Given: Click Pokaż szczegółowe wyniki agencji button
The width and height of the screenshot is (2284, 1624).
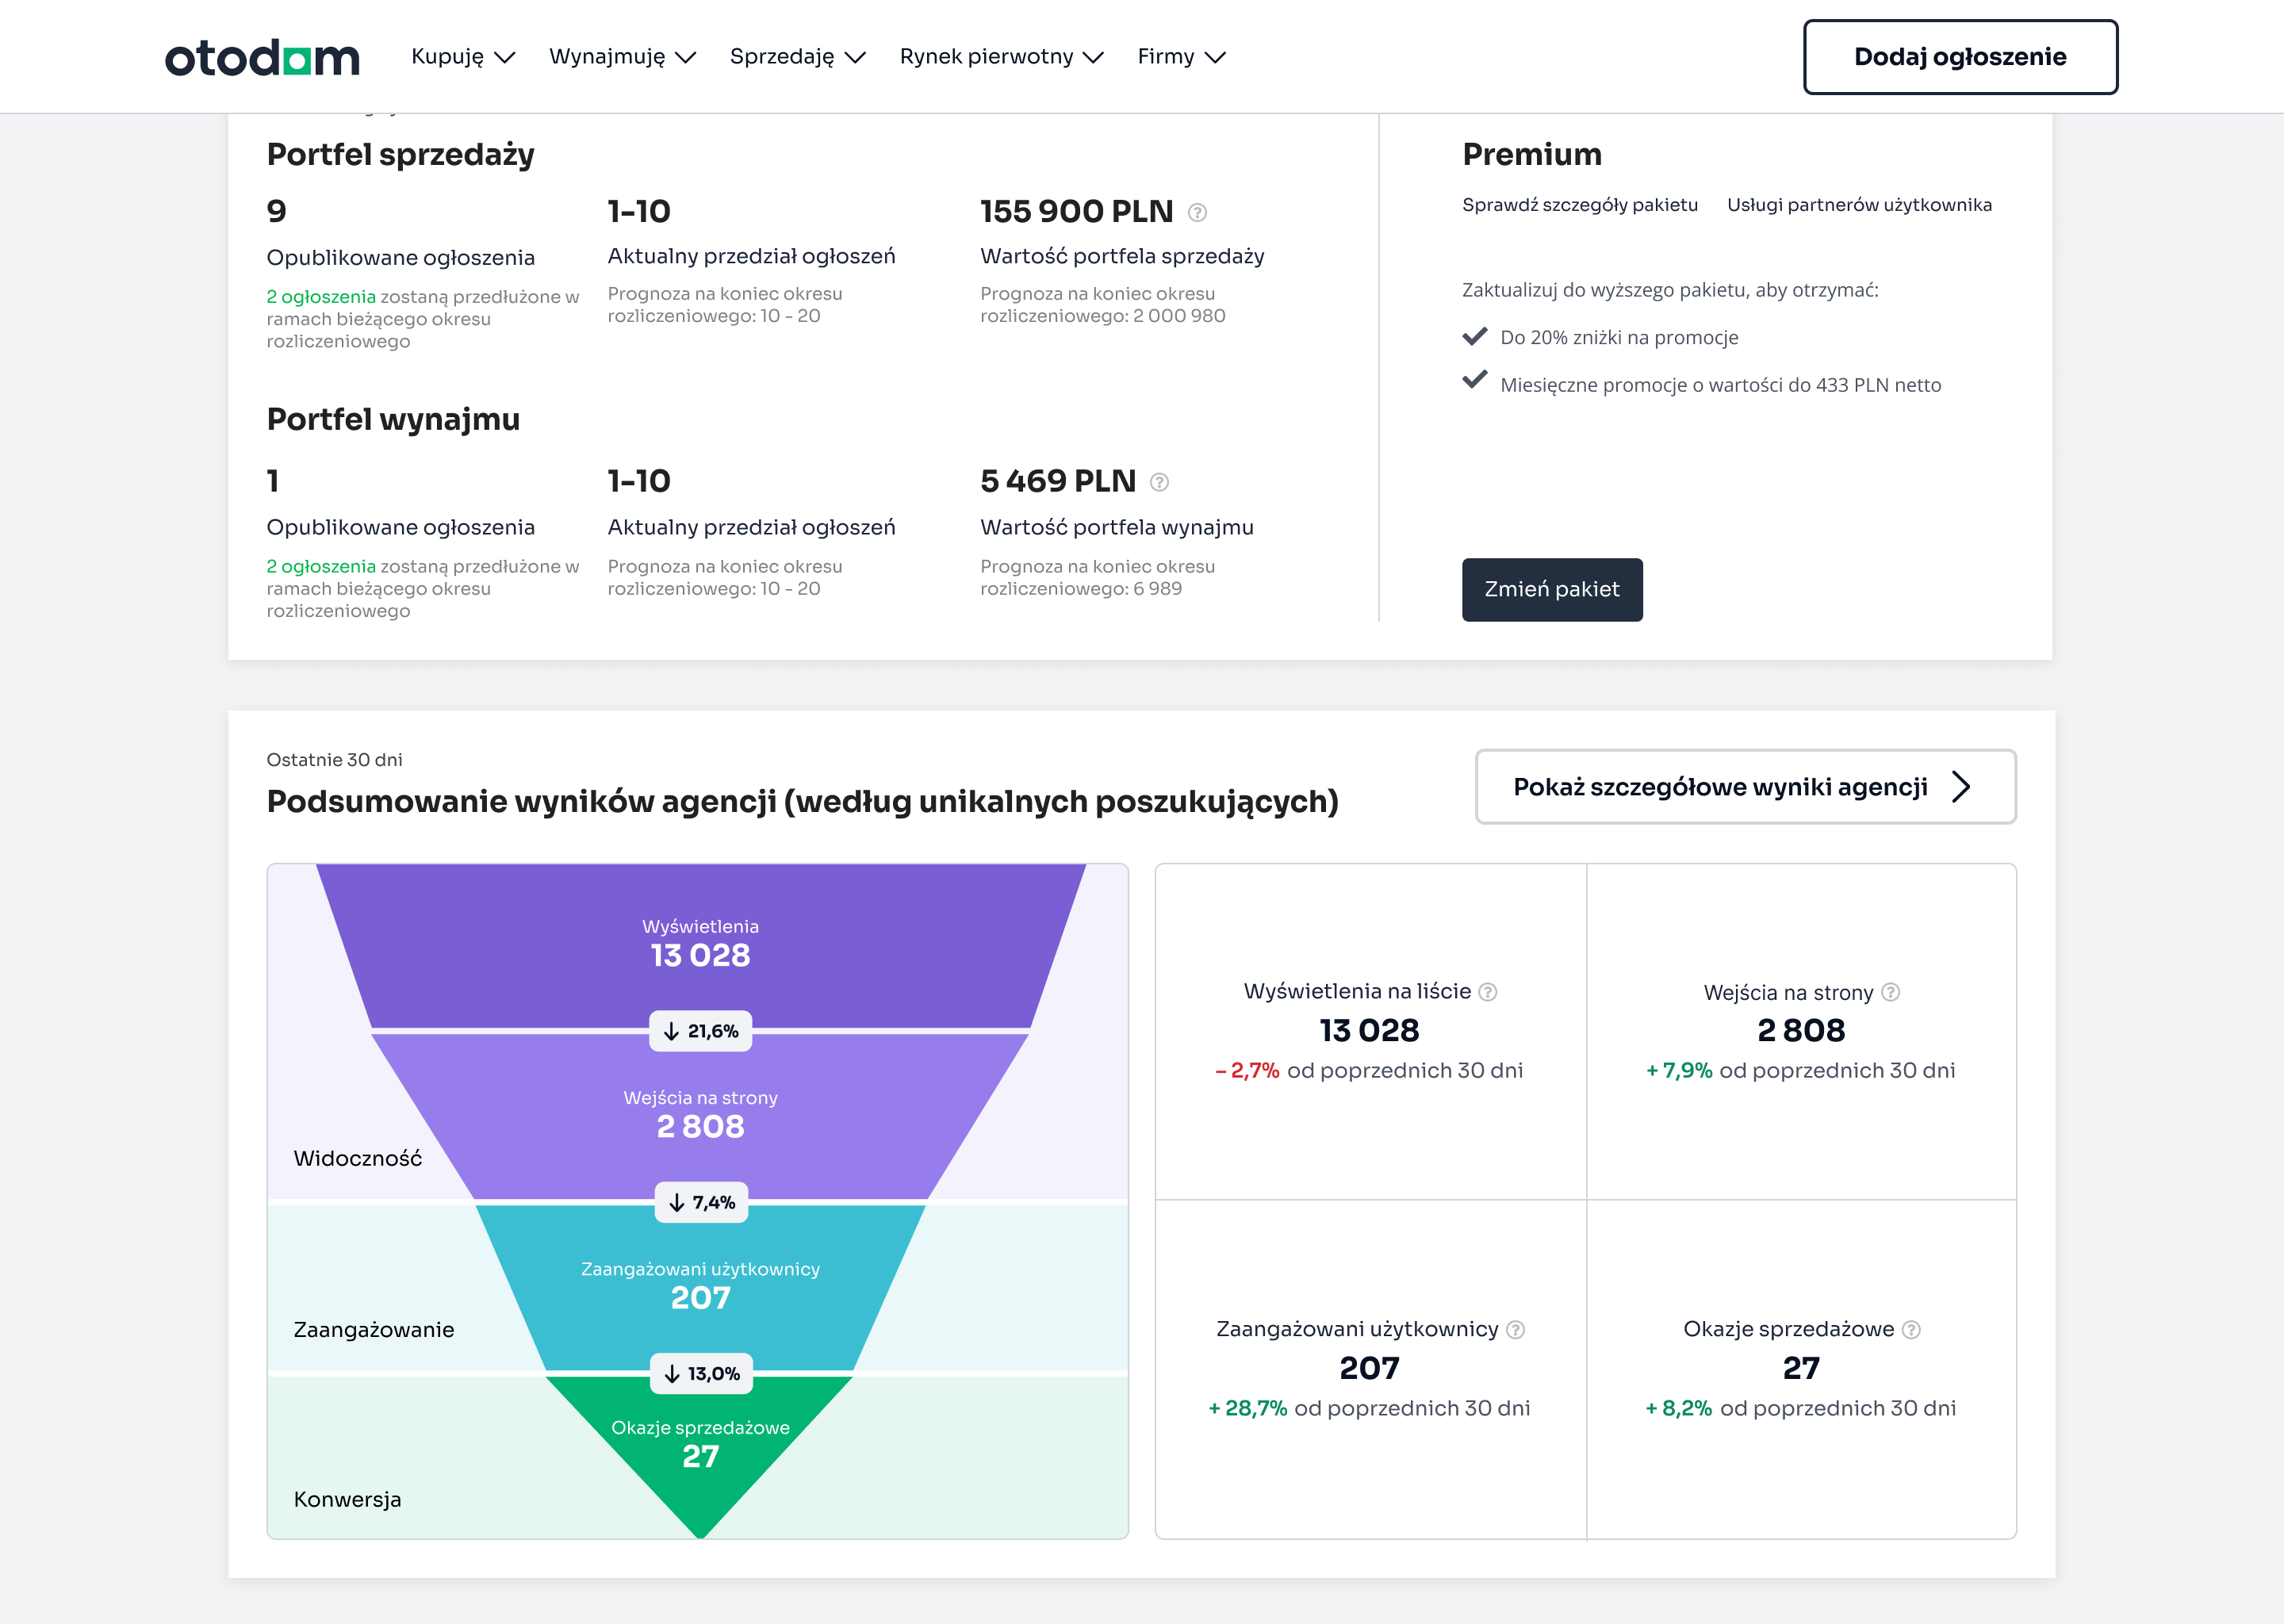Looking at the screenshot, I should (x=1745, y=787).
